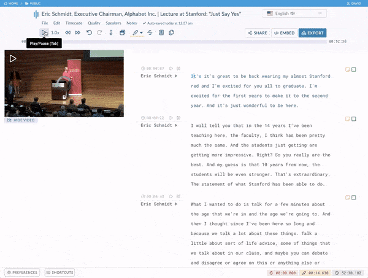Image resolution: width=368 pixels, height=278 pixels.
Task: Click the fast forward icon in toolbar
Action: 78,33
